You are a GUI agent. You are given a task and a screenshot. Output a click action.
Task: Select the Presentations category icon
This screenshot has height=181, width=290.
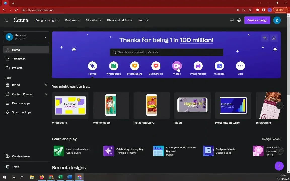(135, 66)
